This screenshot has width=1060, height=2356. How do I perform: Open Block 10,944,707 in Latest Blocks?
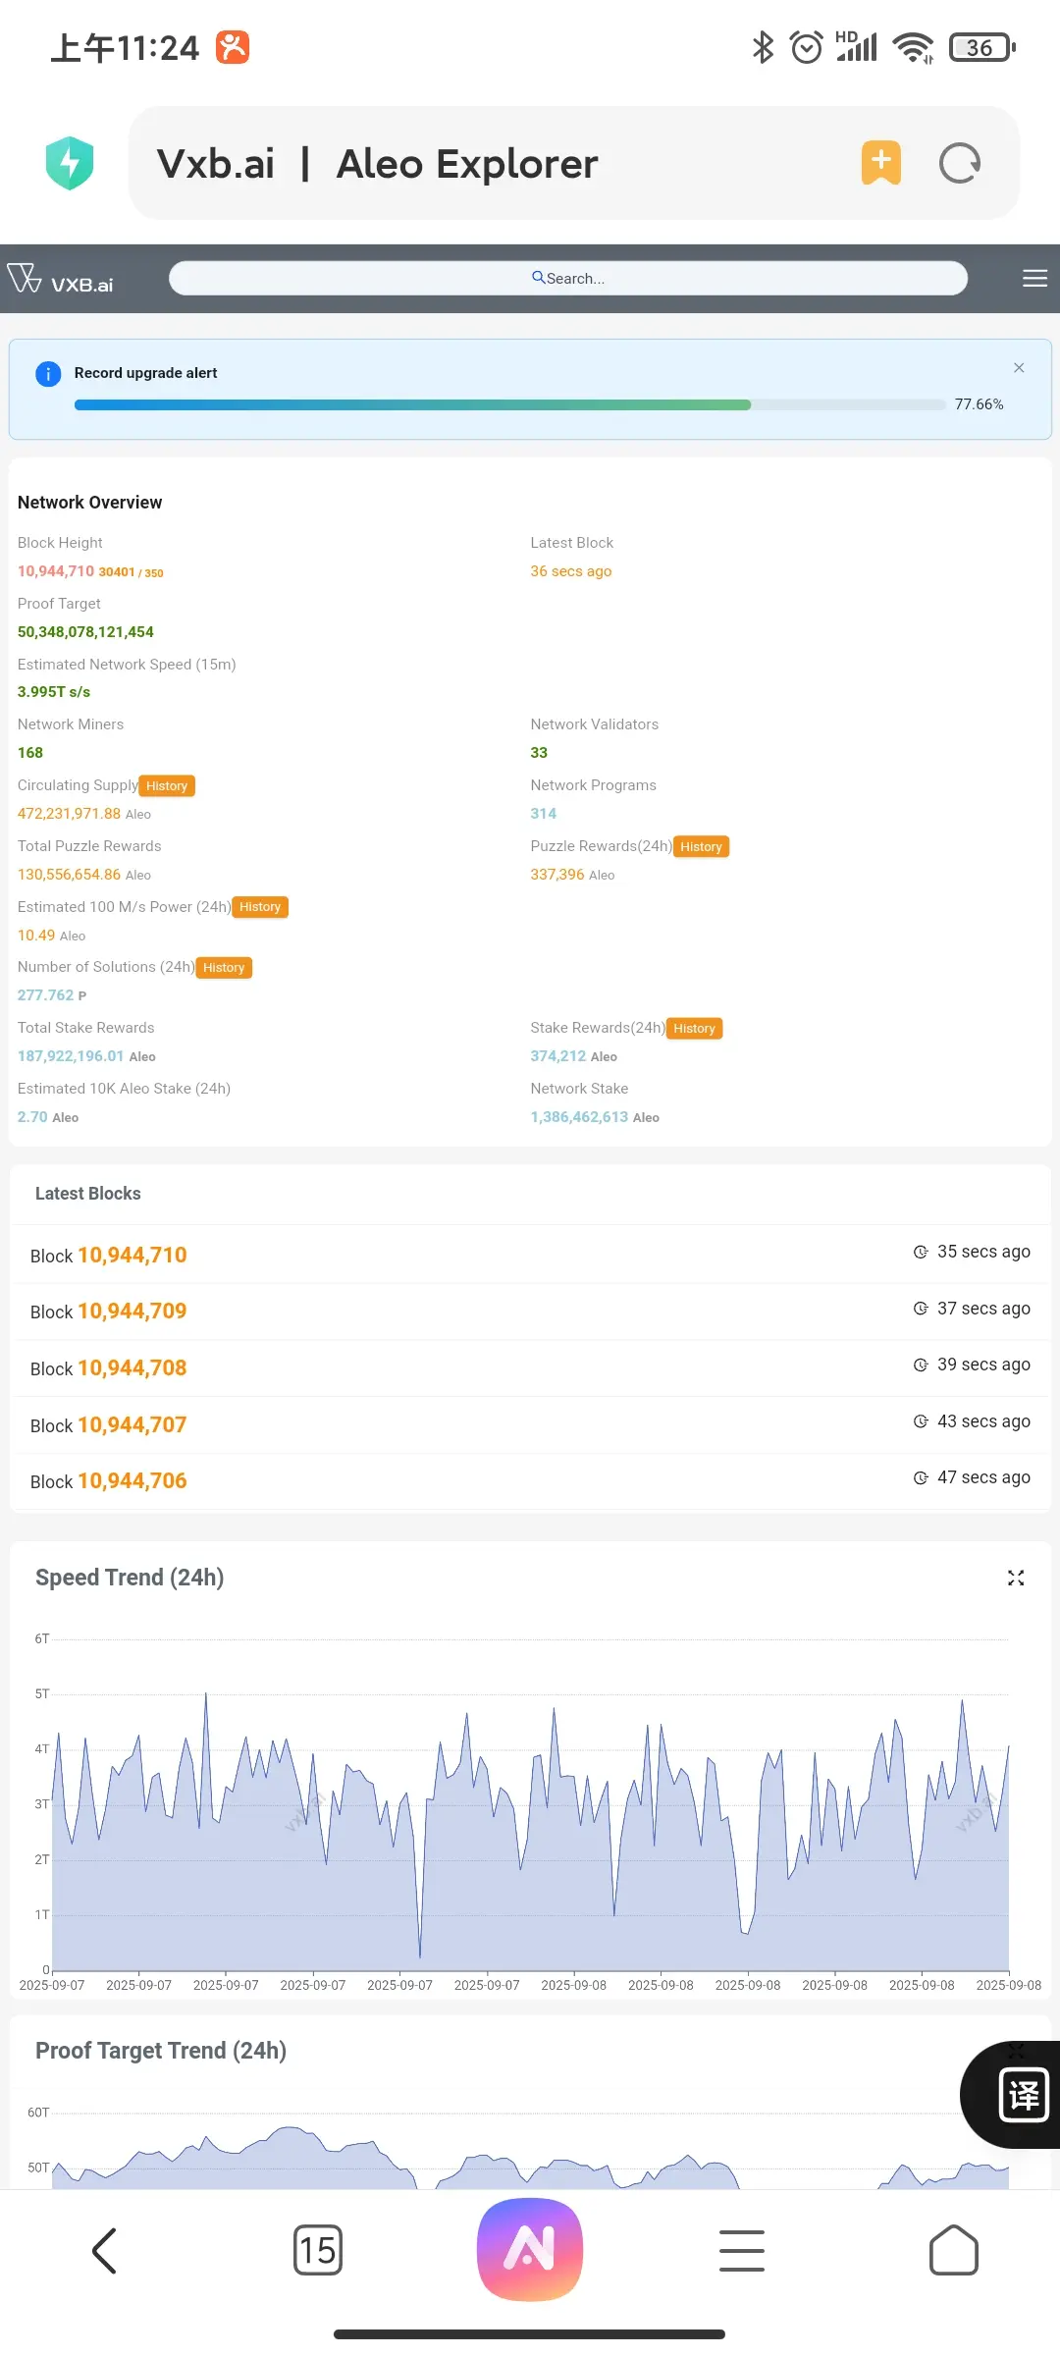132,1425
